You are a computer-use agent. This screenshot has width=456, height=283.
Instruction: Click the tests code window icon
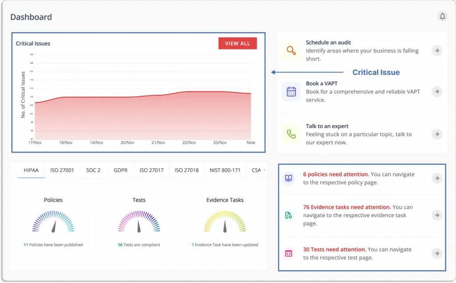(289, 254)
